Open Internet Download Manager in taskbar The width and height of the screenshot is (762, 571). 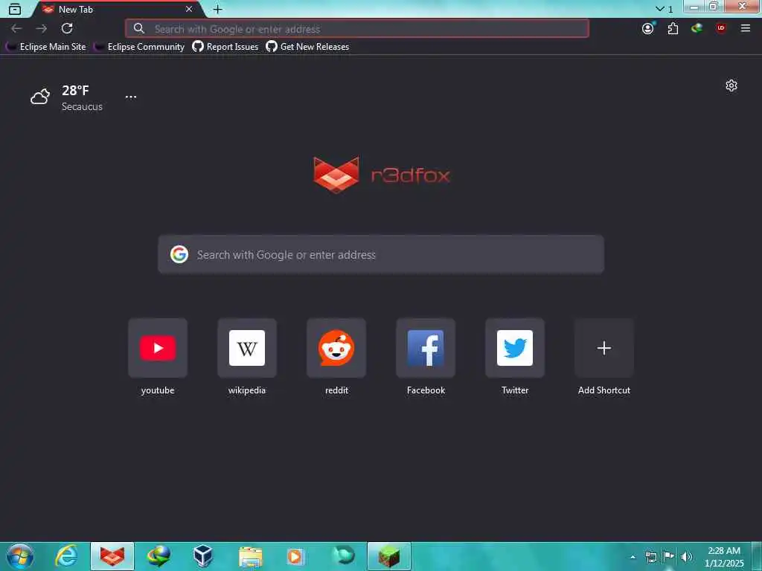pos(159,556)
